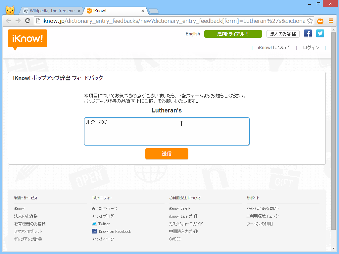Viewport: 339px width, 254px height.
Task: Switch site language to English
Action: (x=193, y=34)
